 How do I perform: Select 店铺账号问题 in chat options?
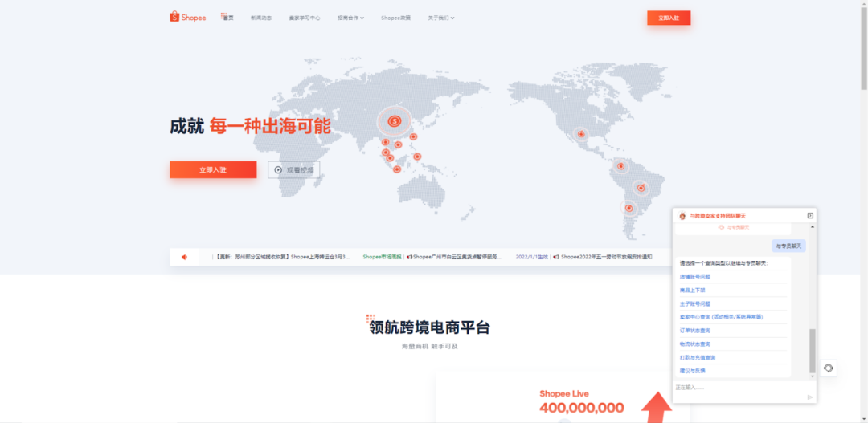point(695,277)
